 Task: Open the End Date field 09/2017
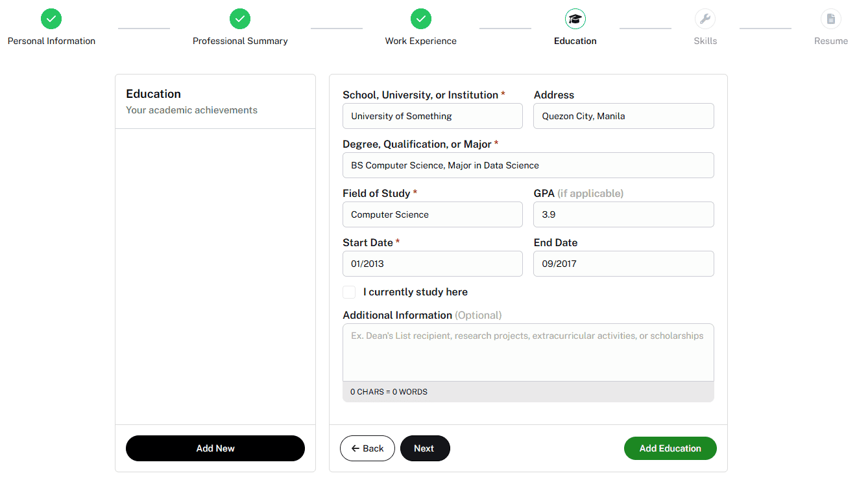tap(623, 264)
